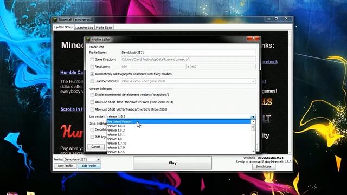Close the Minecraft Launcher window
Screen dimensions: 347x195
click(x=286, y=19)
